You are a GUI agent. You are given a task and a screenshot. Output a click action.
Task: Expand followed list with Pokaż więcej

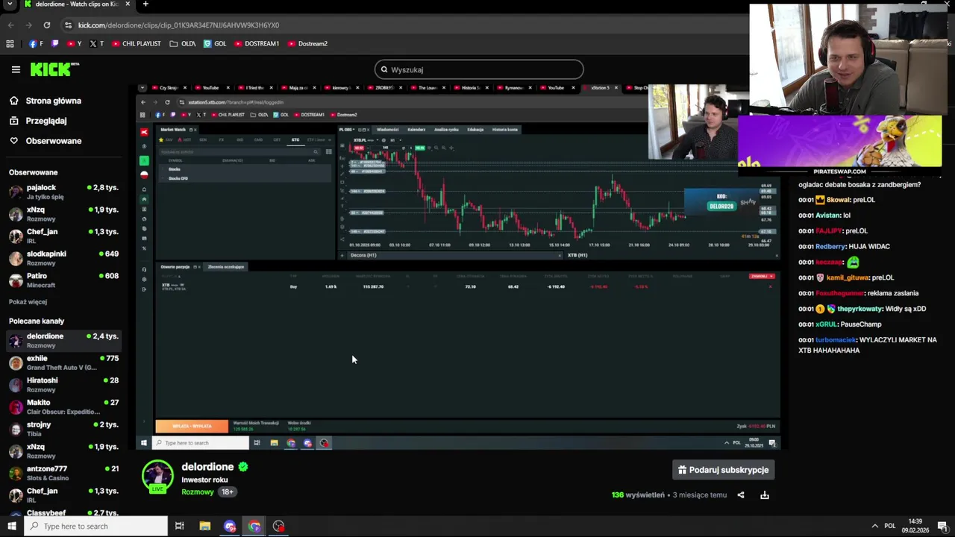point(28,302)
